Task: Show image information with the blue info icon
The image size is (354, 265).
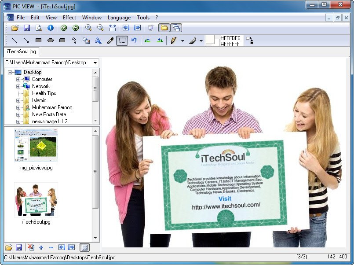Action: click(x=50, y=28)
